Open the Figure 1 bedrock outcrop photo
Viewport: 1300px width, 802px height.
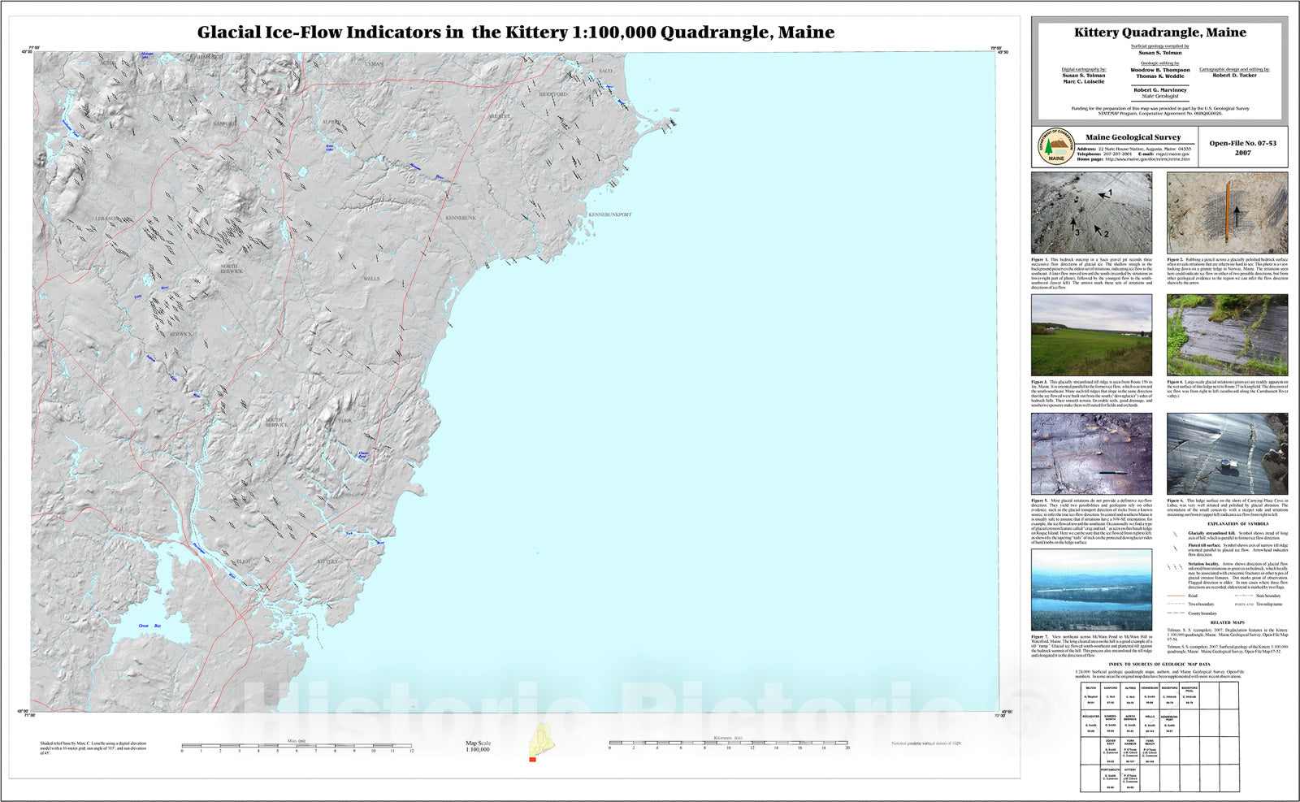coord(1091,213)
